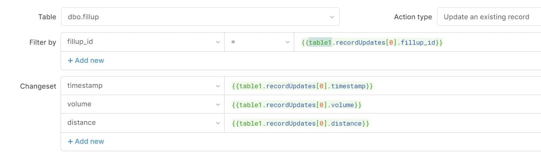Select the fillup_id filter column dropdown

click(139, 42)
